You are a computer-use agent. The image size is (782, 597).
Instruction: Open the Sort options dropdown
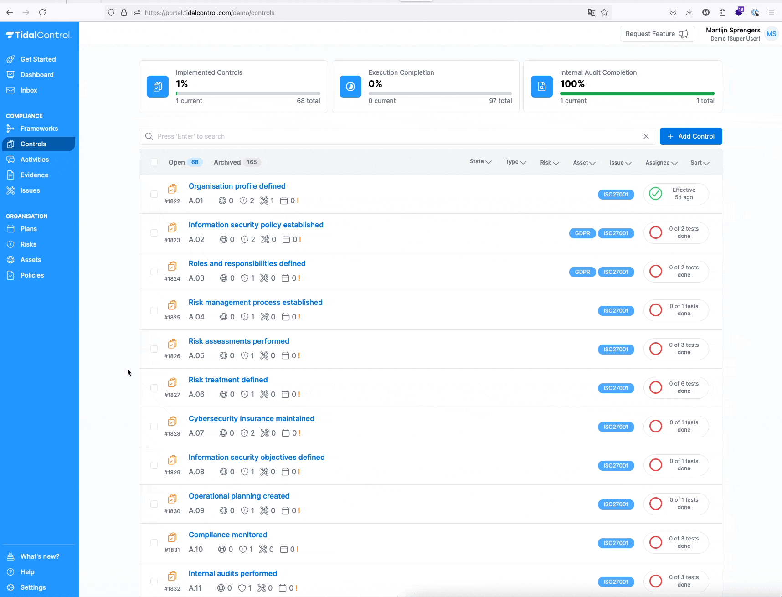pyautogui.click(x=700, y=163)
